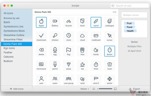Choose the catalogue icon
This screenshot has height=96, width=151.
point(109,22)
